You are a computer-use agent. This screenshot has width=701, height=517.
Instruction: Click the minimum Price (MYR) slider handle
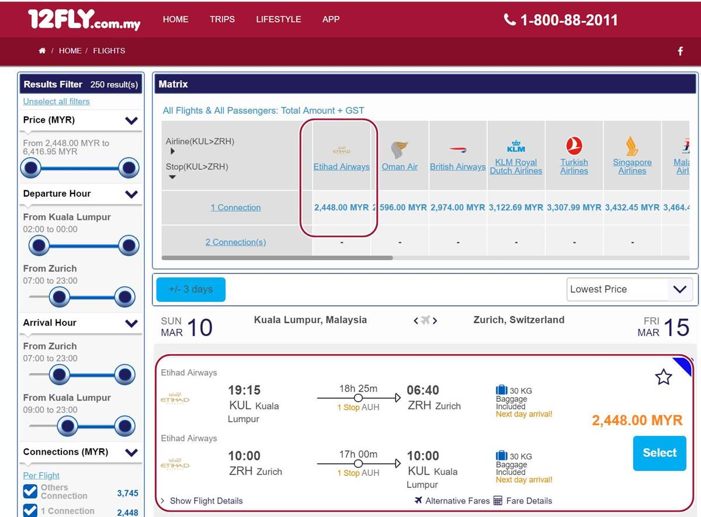(x=31, y=169)
